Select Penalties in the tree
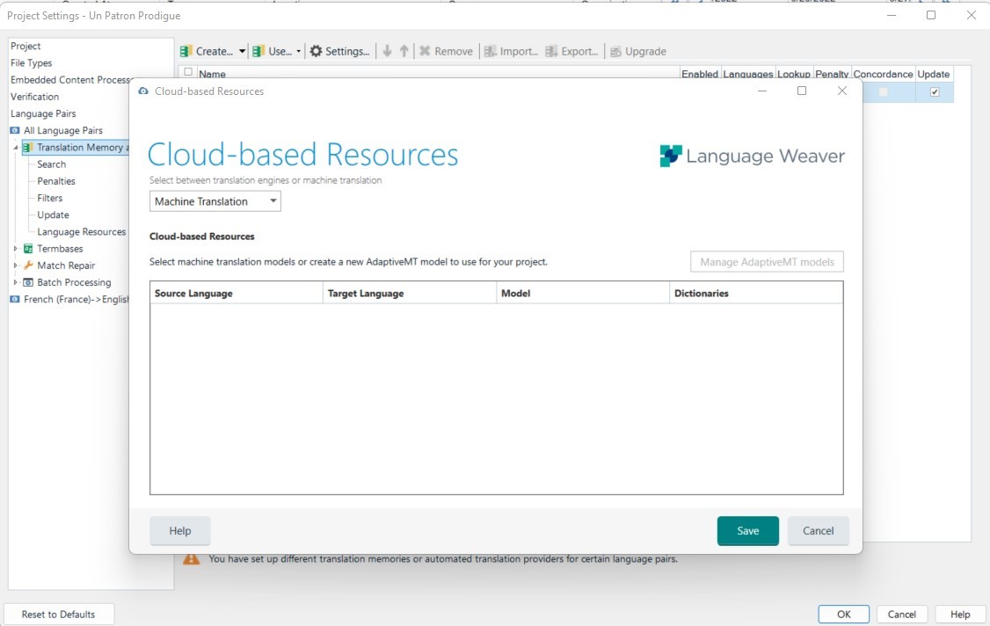 56,181
